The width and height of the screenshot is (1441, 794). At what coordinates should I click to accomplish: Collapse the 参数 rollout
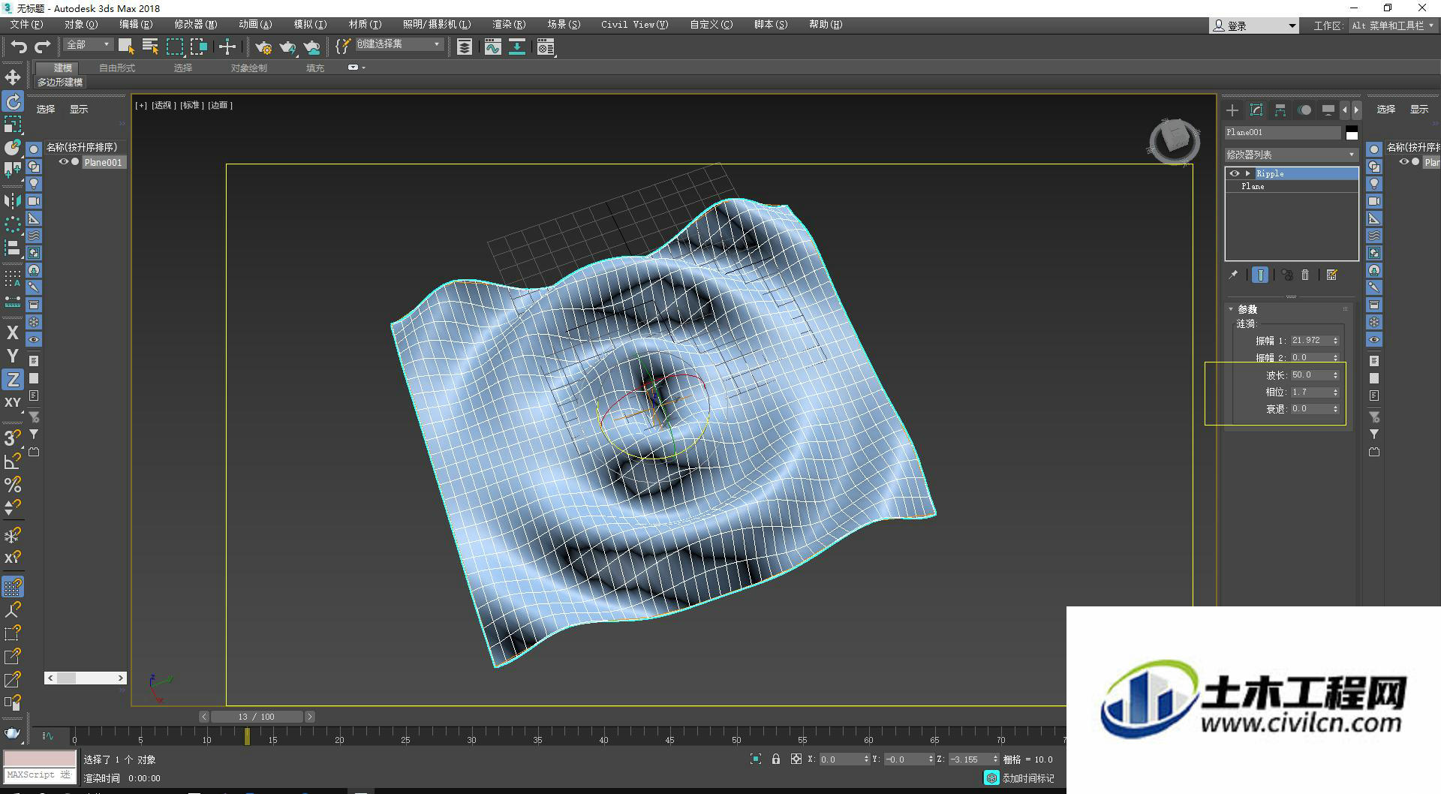tap(1232, 309)
